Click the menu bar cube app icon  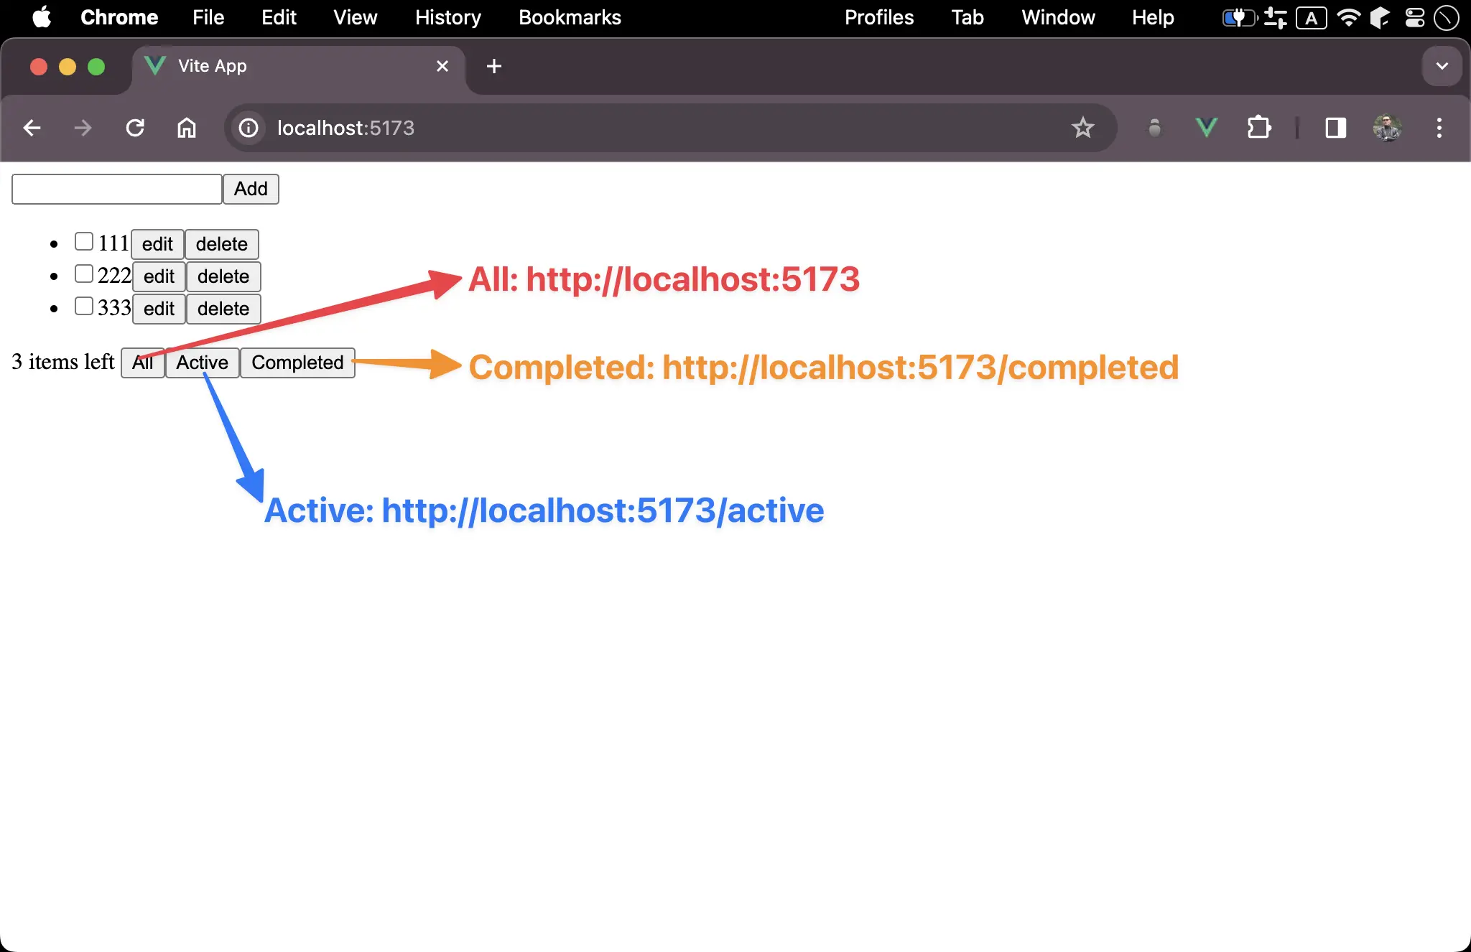[1380, 17]
